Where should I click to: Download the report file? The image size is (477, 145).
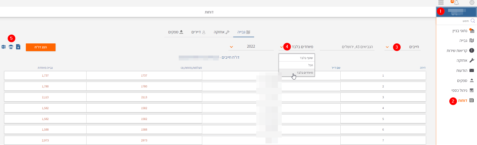click(18, 47)
